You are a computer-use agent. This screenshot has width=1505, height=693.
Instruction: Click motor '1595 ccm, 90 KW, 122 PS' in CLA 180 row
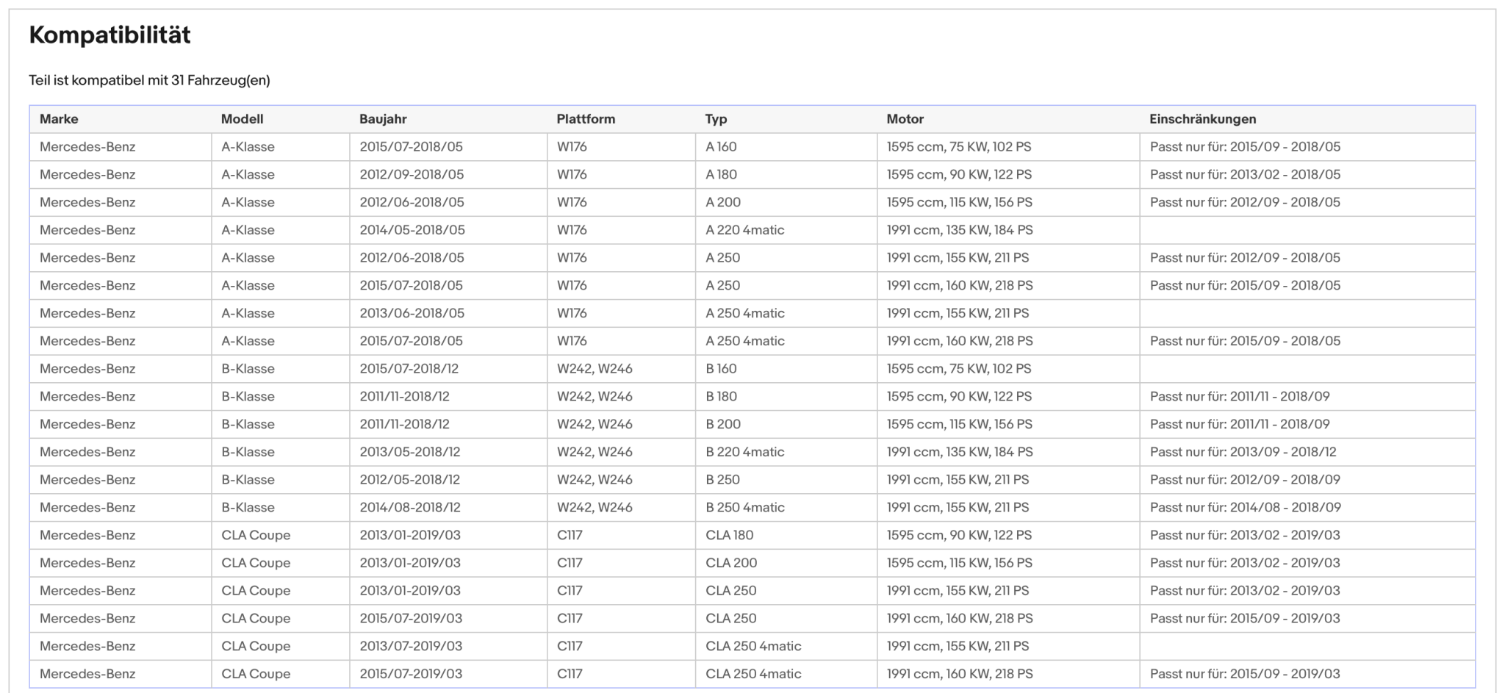tap(959, 535)
